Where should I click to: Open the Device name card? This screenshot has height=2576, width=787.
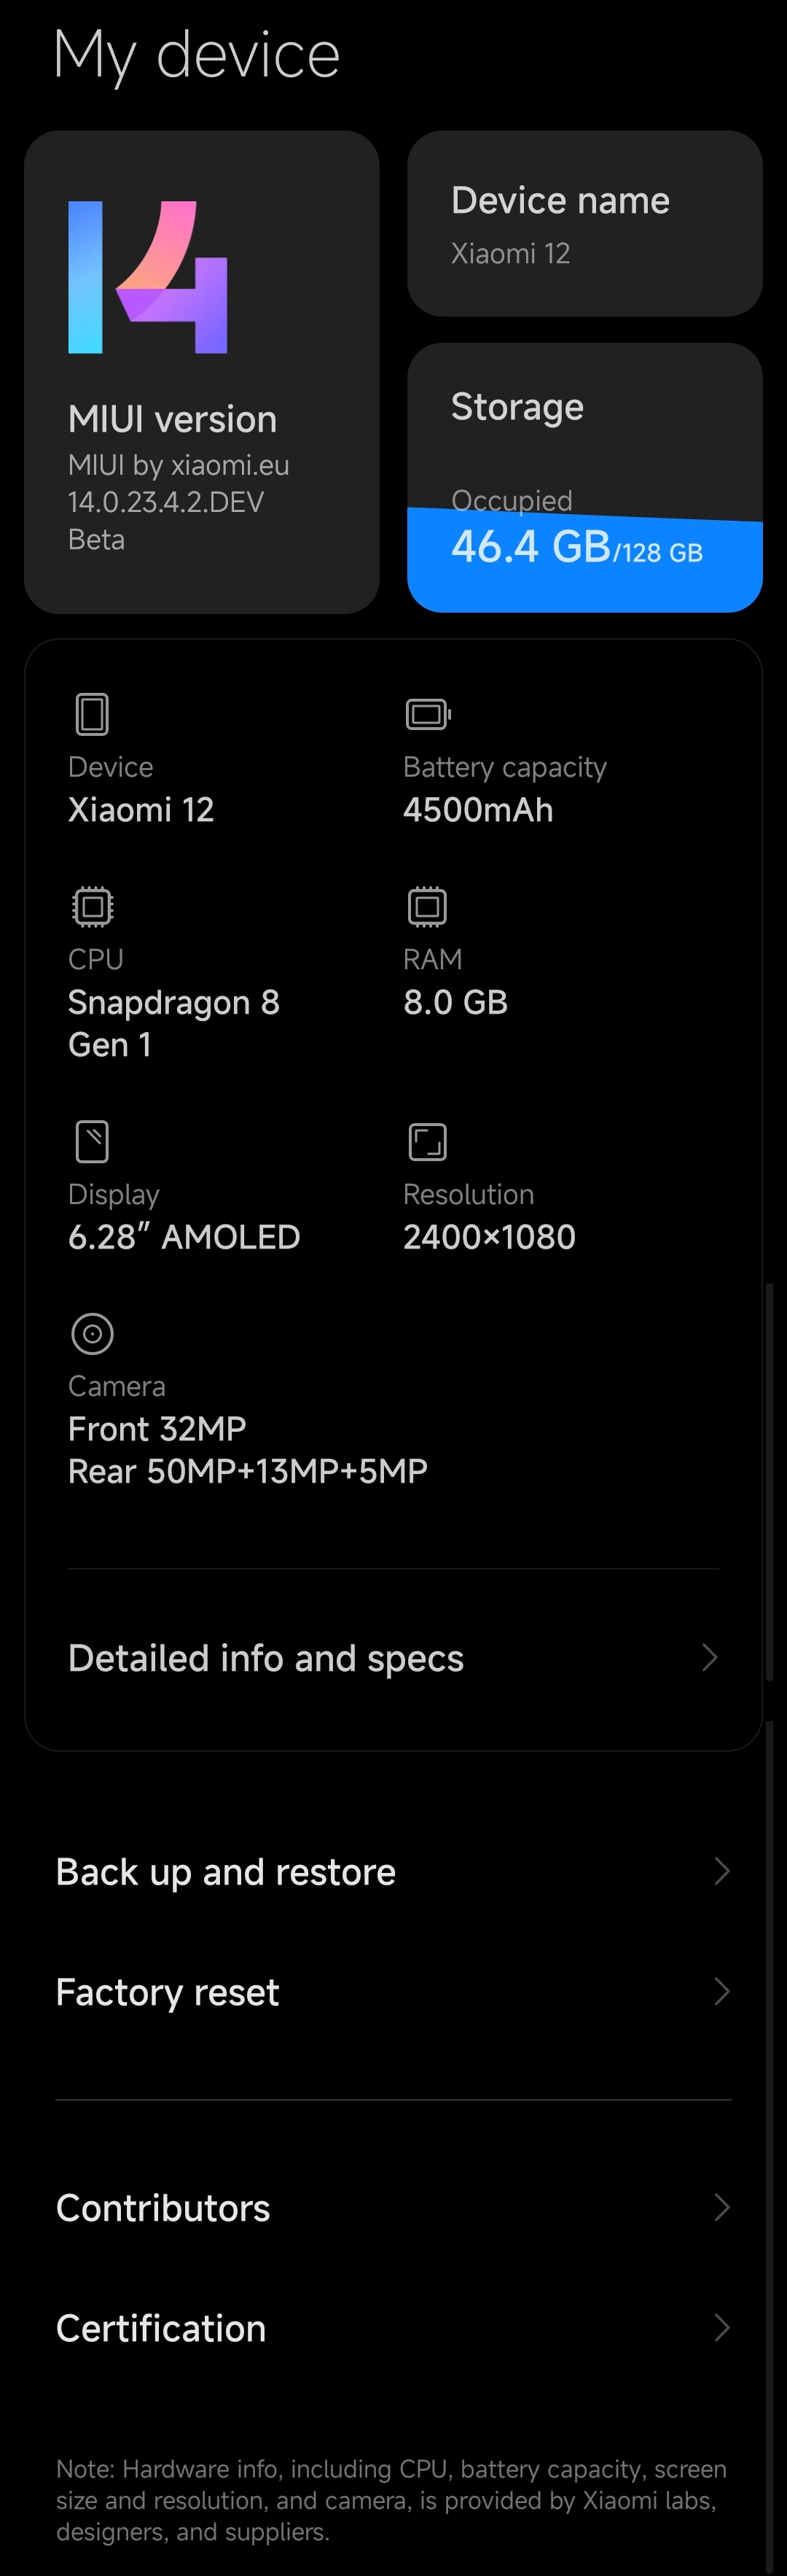585,224
